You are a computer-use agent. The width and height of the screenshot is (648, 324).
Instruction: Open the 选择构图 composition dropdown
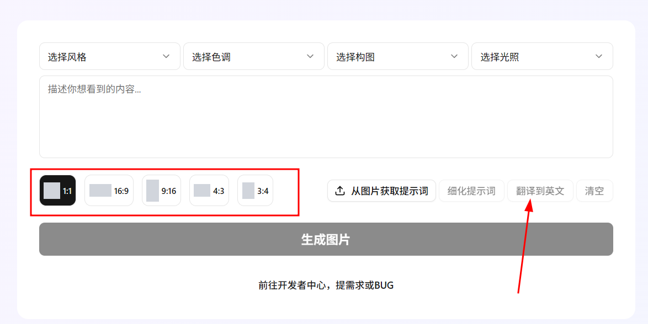pos(397,57)
